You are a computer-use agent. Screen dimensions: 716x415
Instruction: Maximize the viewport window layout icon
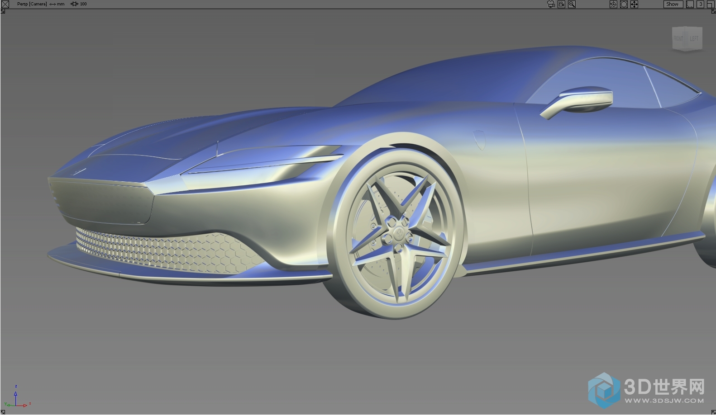click(711, 4)
